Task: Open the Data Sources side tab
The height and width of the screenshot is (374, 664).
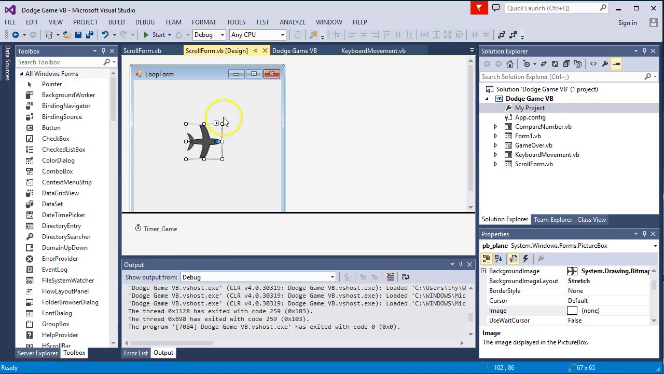Action: (x=7, y=62)
